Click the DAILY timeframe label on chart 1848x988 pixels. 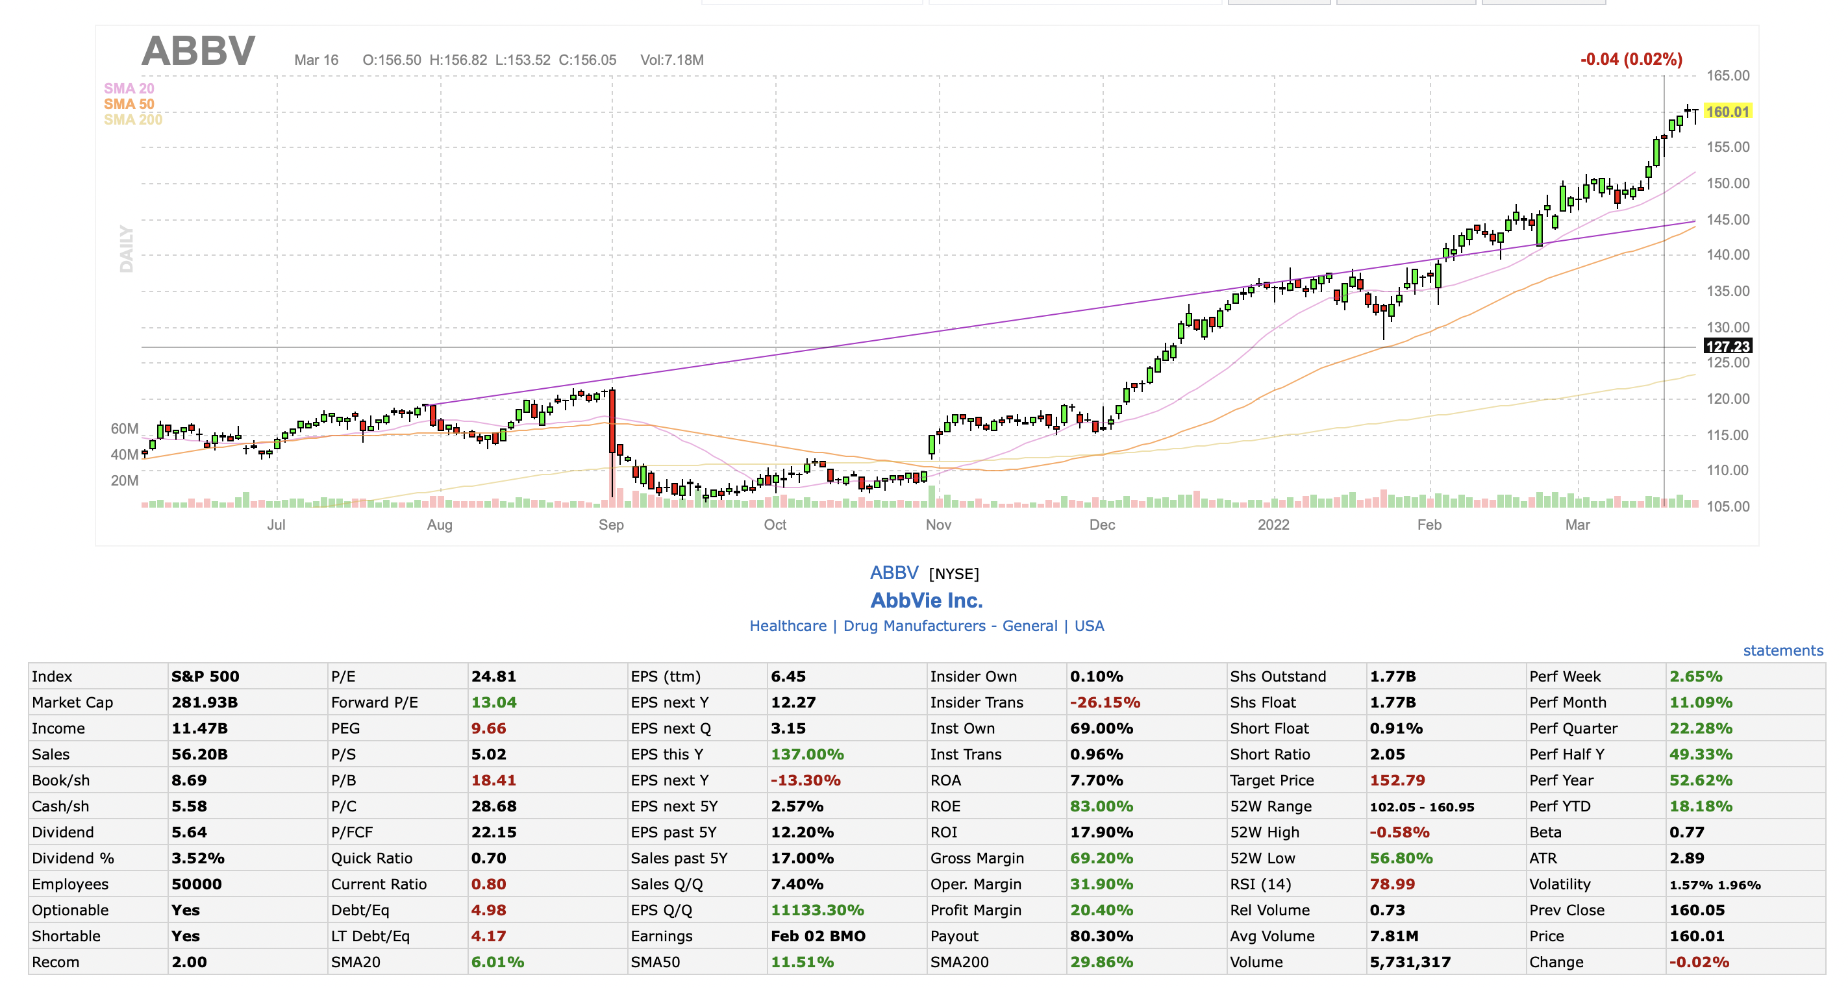[126, 249]
